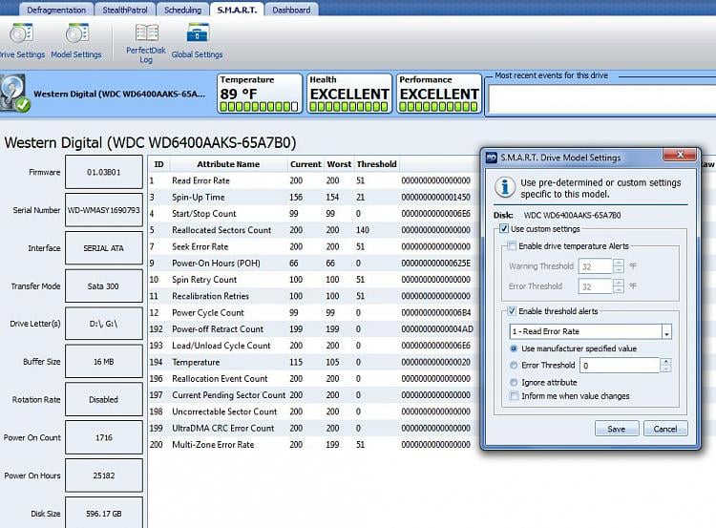Screen dimensions: 716x528
Task: Click the Power On Hours 25182 value
Action: click(104, 475)
